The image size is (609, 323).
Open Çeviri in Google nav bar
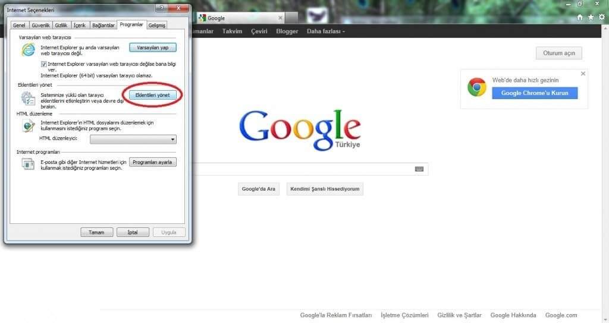click(259, 31)
